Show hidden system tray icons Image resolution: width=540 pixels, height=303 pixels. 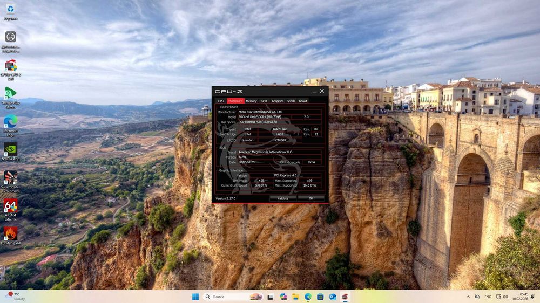click(x=468, y=297)
